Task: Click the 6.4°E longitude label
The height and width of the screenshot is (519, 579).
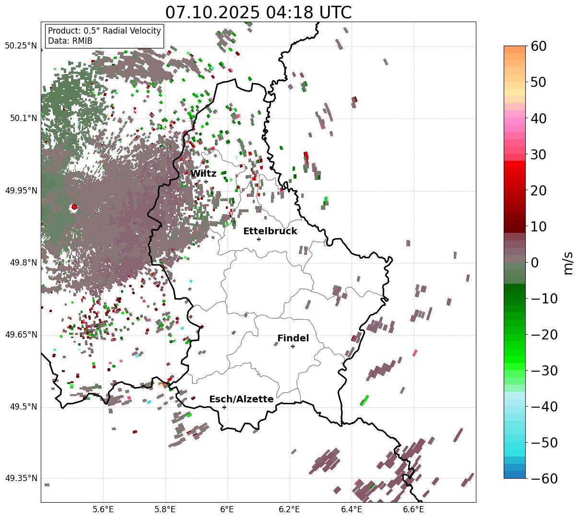Action: point(352,509)
